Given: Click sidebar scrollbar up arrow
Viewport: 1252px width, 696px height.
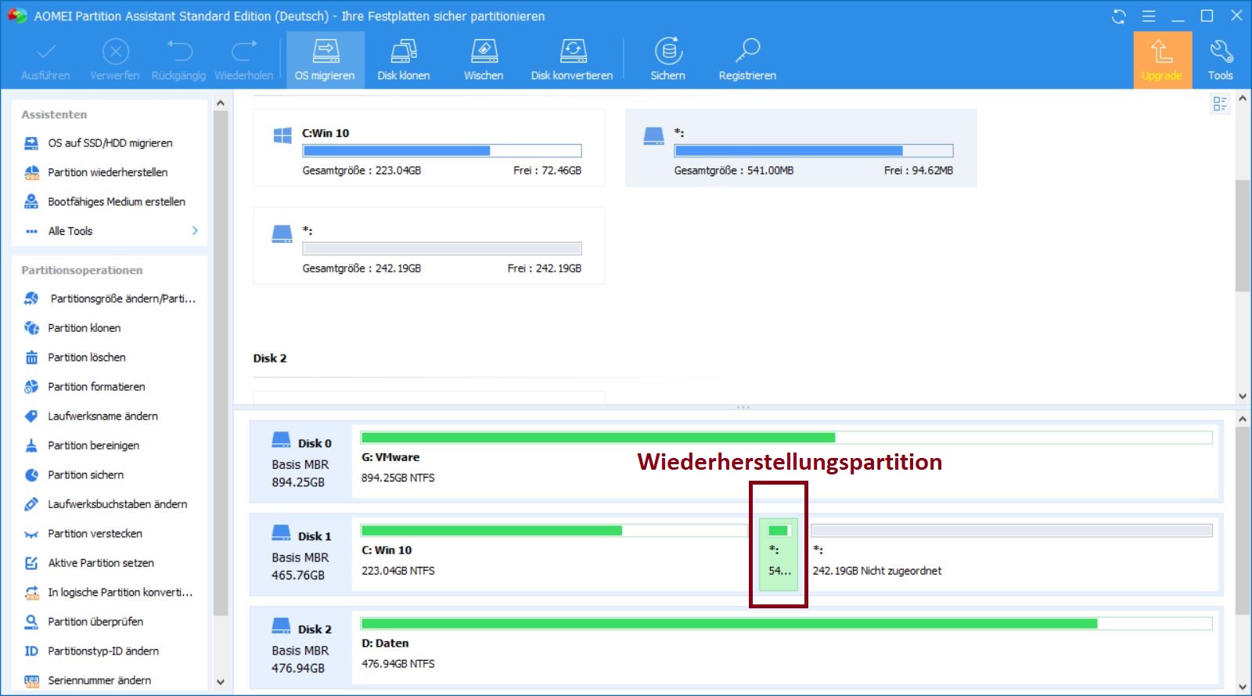Looking at the screenshot, I should point(221,103).
